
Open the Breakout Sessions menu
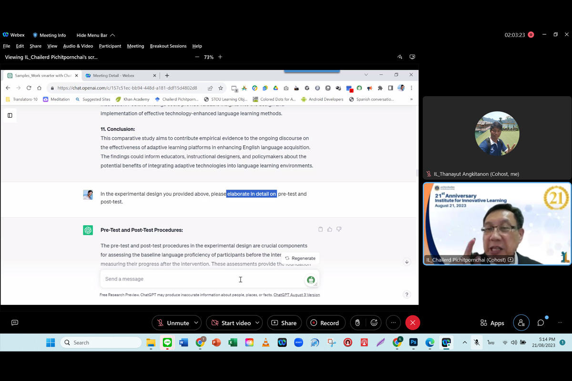click(x=168, y=46)
